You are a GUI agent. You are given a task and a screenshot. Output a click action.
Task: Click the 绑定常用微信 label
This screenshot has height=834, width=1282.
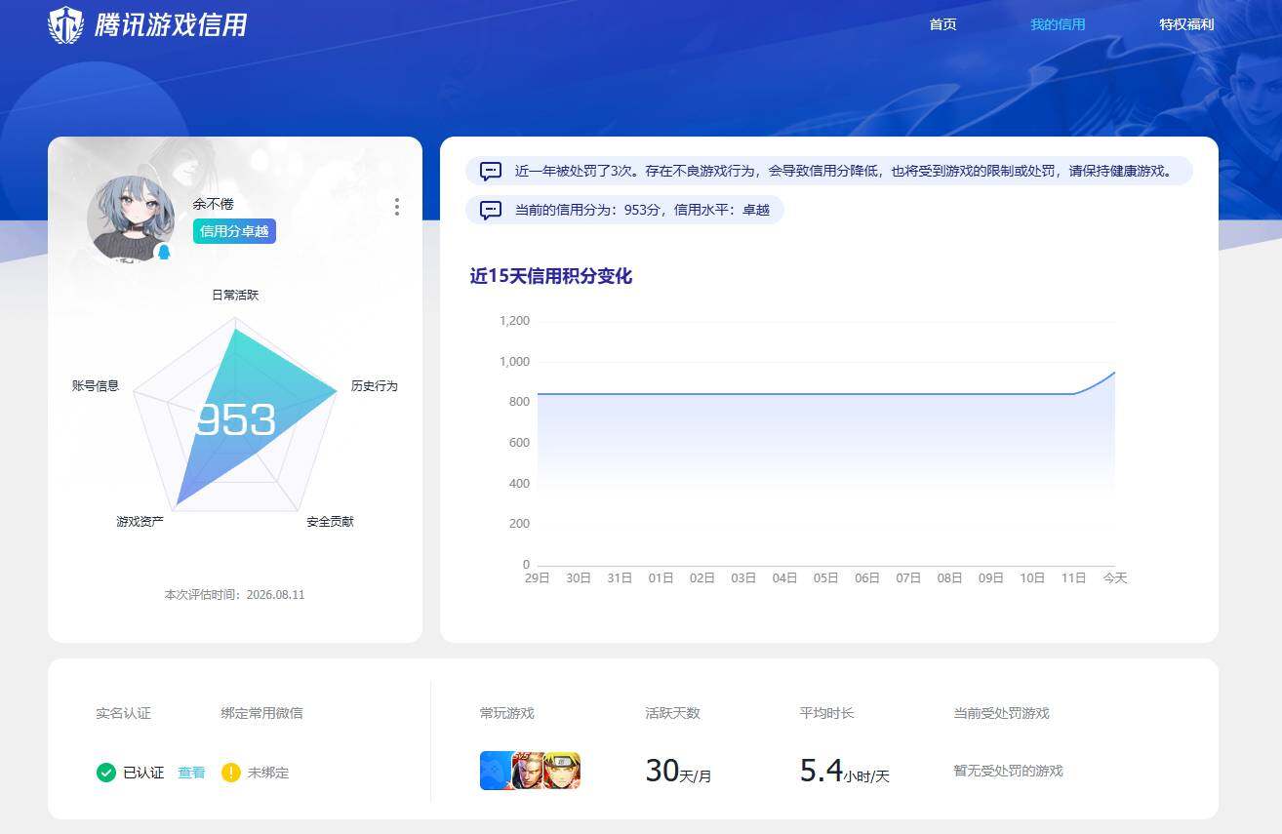click(x=261, y=713)
